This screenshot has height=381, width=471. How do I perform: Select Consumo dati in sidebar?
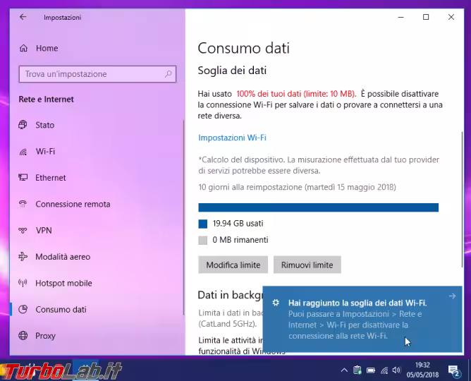(x=61, y=309)
